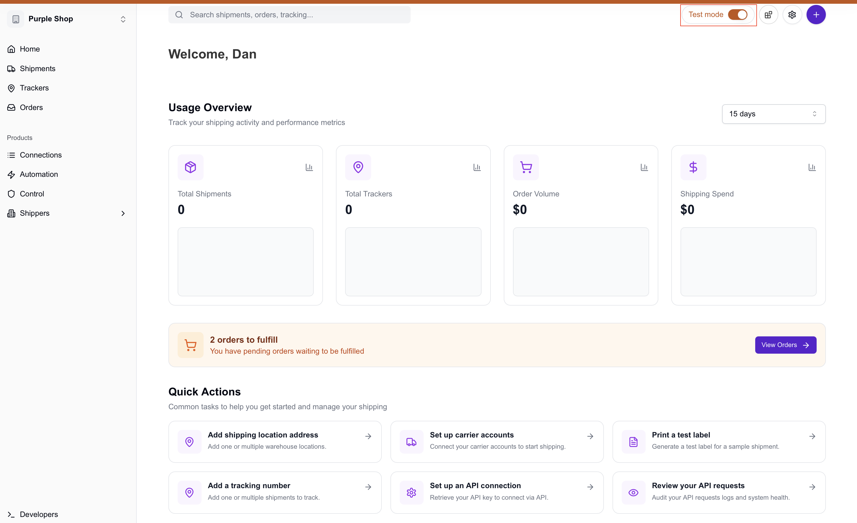The image size is (857, 523).
Task: Open the Automation sidebar item
Action: click(x=39, y=174)
